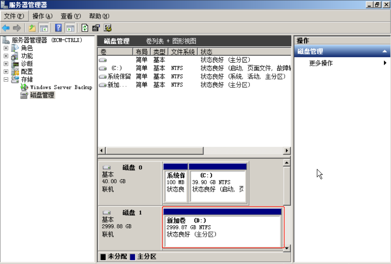Click the drive icon of the 系统保留 row
This screenshot has width=391, height=264.
click(x=103, y=77)
